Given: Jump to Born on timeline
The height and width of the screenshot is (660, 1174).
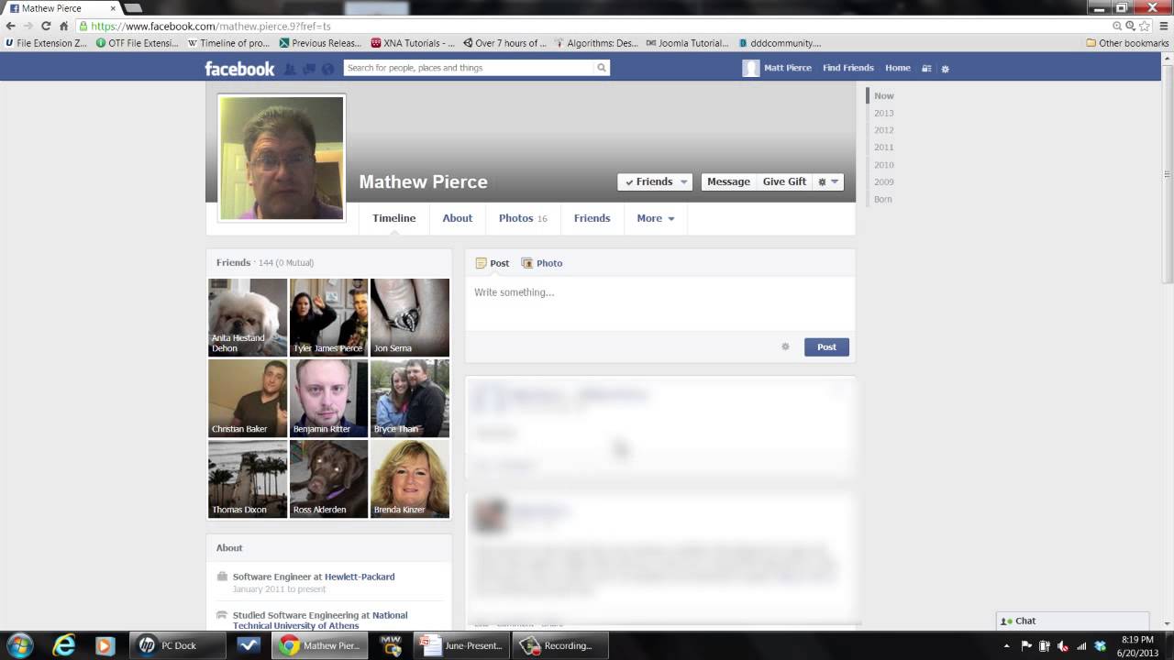Looking at the screenshot, I should click(882, 199).
